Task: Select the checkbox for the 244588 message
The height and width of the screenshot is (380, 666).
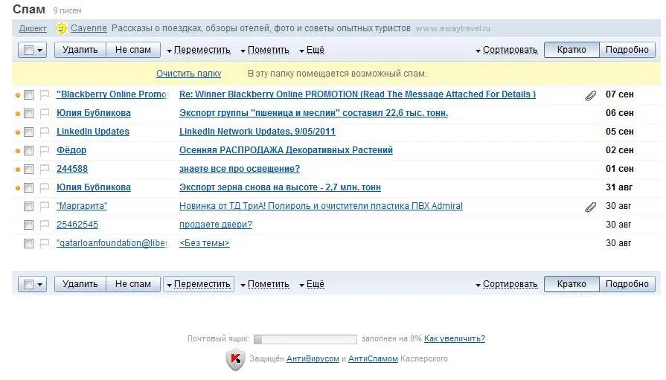Action: [28, 170]
